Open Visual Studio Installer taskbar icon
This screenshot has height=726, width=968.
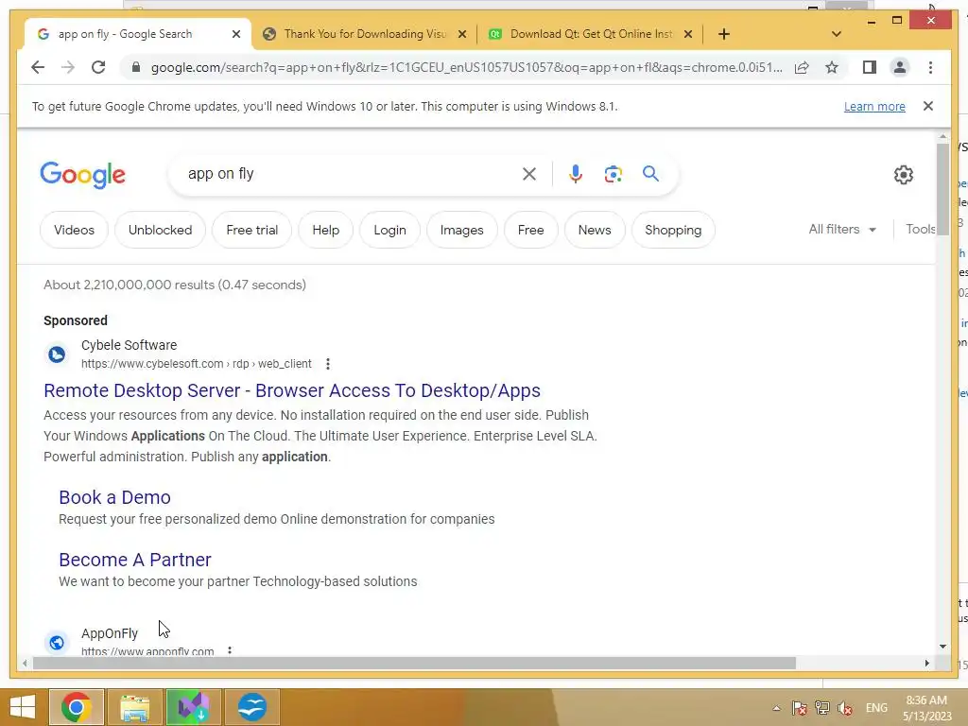pyautogui.click(x=193, y=707)
